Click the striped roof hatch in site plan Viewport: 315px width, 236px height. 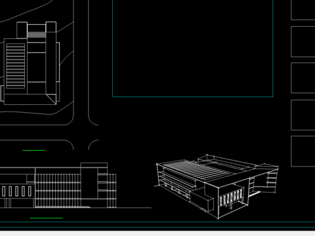point(16,66)
